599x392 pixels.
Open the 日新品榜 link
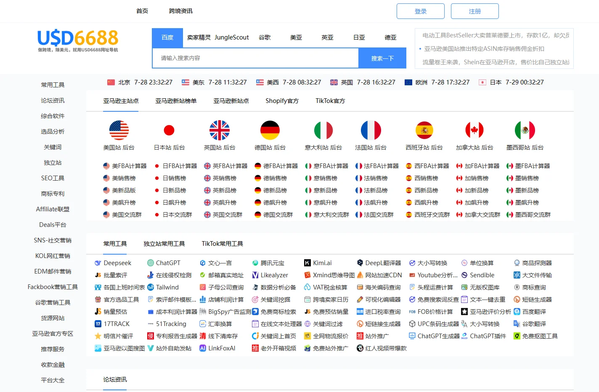pos(174,190)
